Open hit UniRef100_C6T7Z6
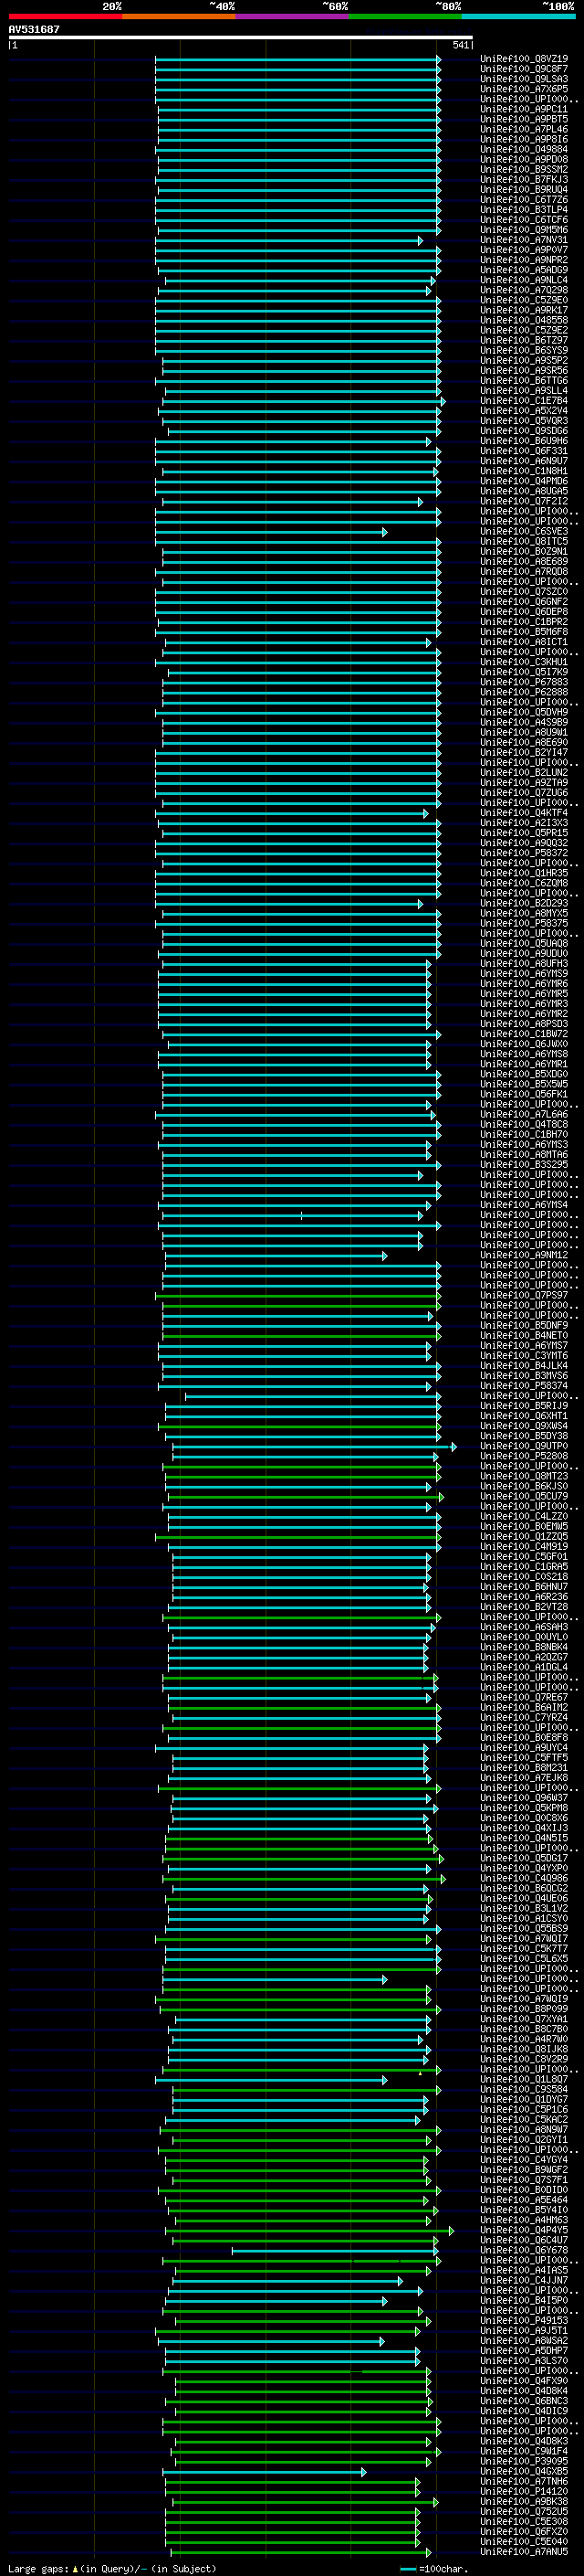The height and width of the screenshot is (2576, 584). (524, 200)
